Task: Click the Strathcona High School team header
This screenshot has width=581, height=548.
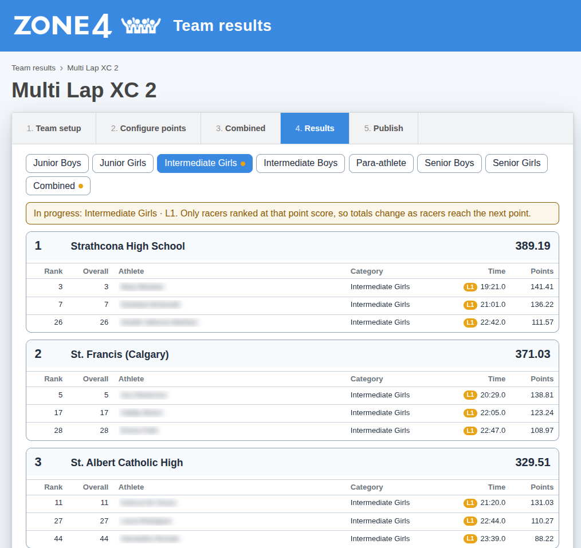Action: 292,246
